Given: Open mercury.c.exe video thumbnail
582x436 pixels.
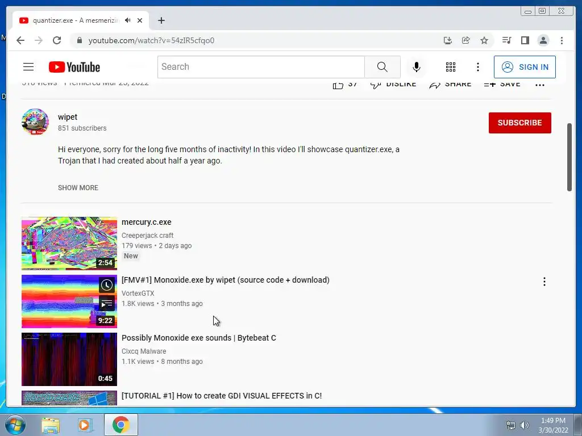Looking at the screenshot, I should point(69,244).
